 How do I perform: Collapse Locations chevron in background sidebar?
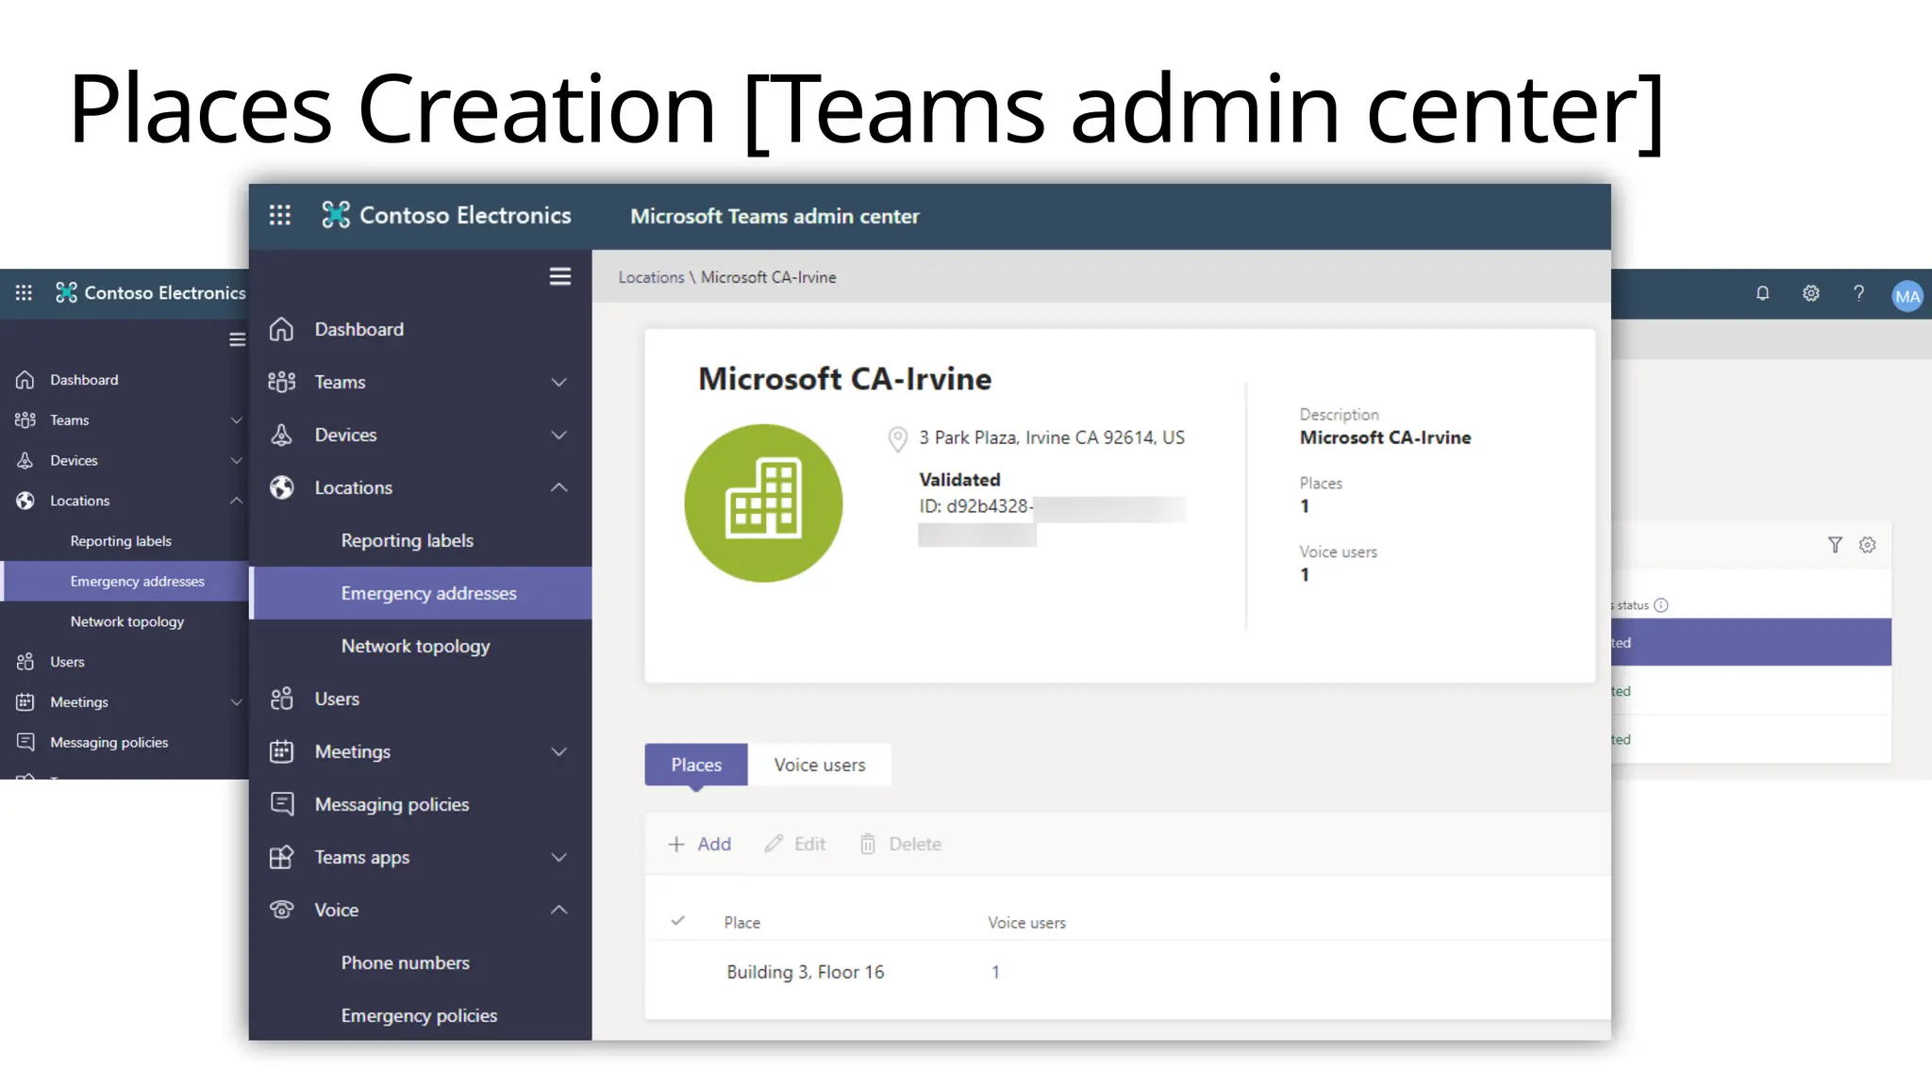[236, 501]
